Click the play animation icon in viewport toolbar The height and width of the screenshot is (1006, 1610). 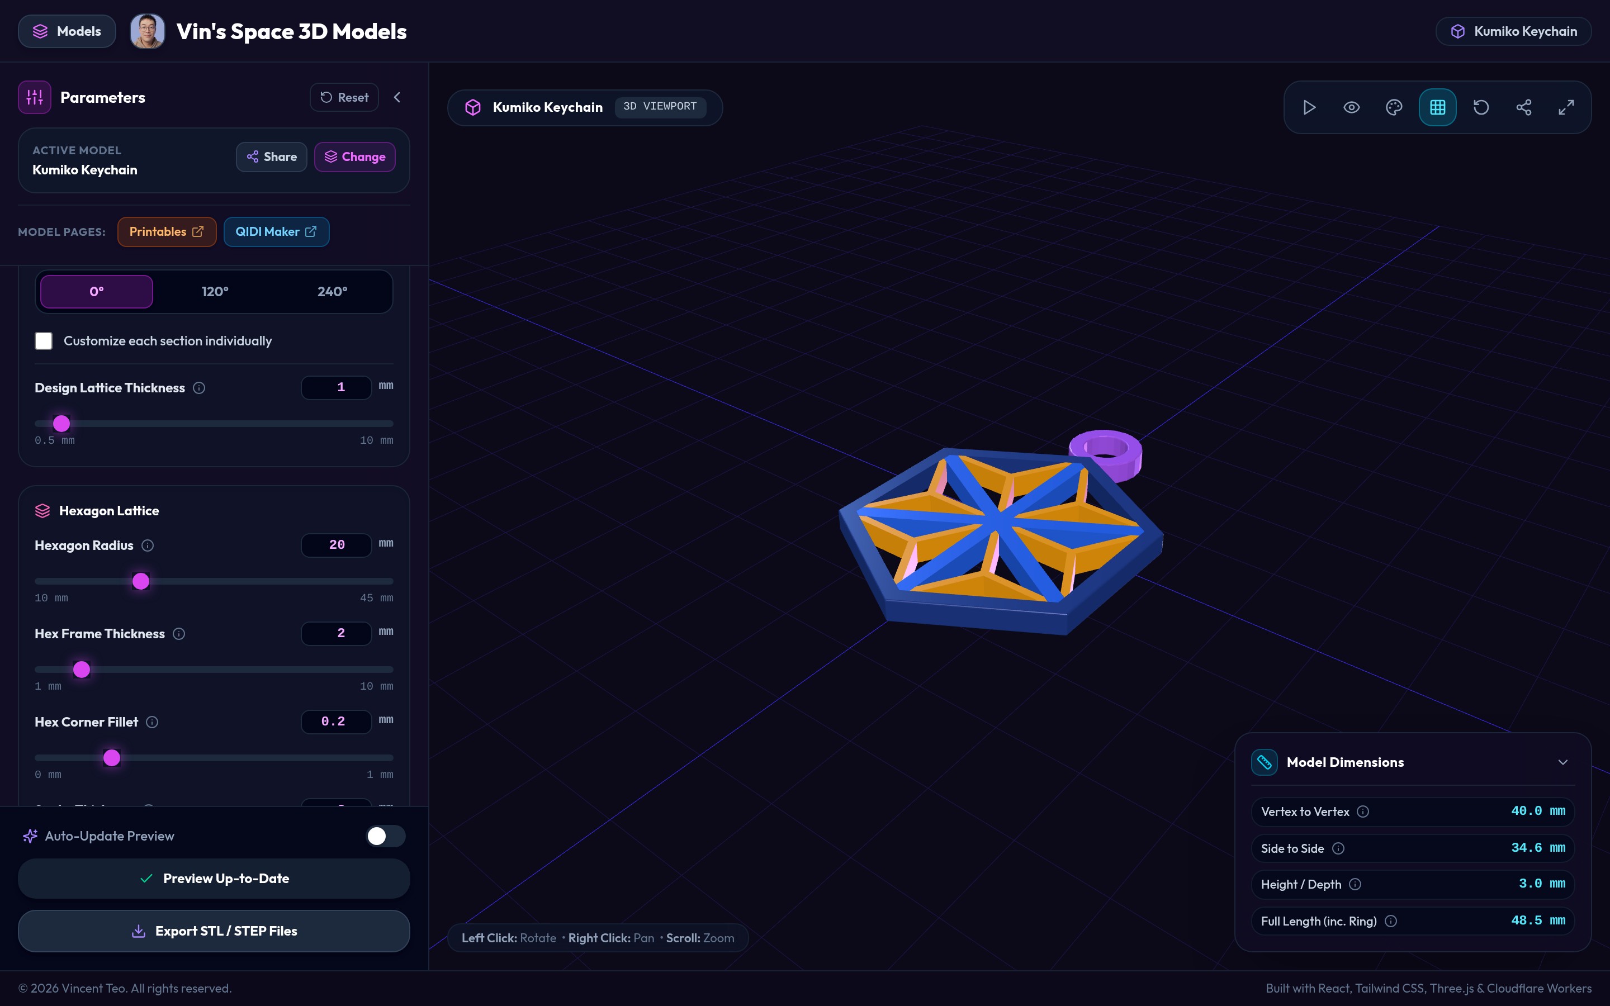point(1309,107)
